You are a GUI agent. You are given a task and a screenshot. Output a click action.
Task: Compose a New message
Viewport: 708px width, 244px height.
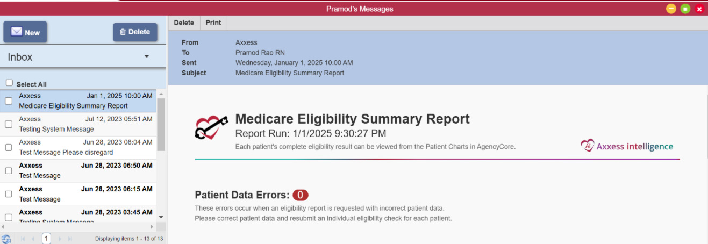pyautogui.click(x=25, y=32)
